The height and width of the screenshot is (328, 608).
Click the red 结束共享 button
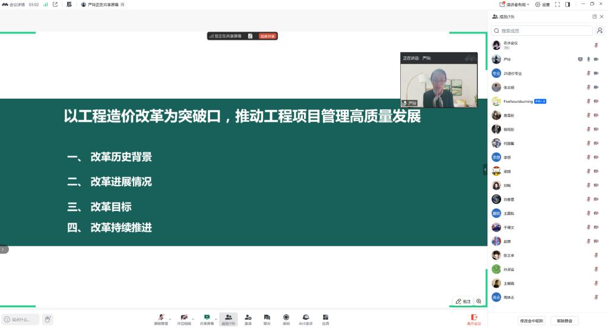[x=267, y=36]
